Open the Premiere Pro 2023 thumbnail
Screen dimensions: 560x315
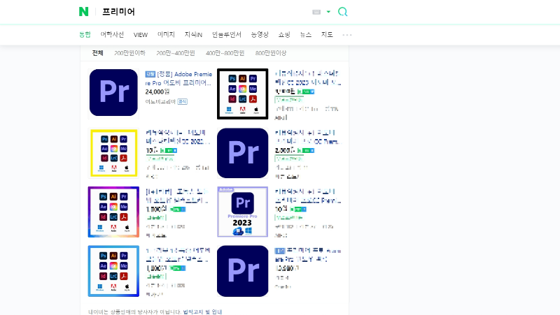tap(242, 212)
